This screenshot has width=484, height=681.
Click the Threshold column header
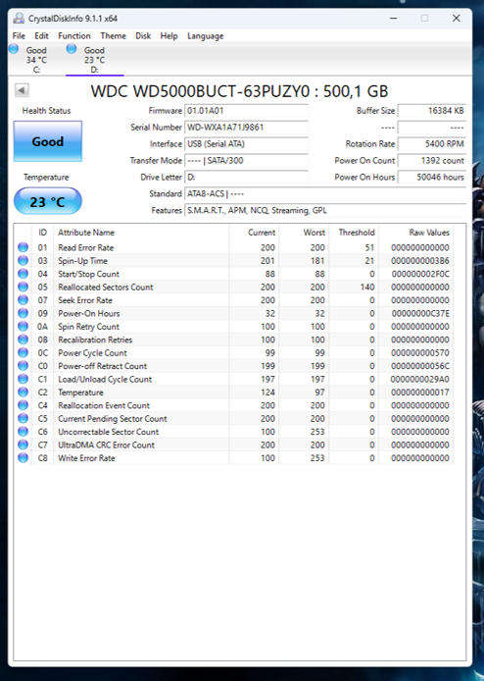tap(357, 233)
